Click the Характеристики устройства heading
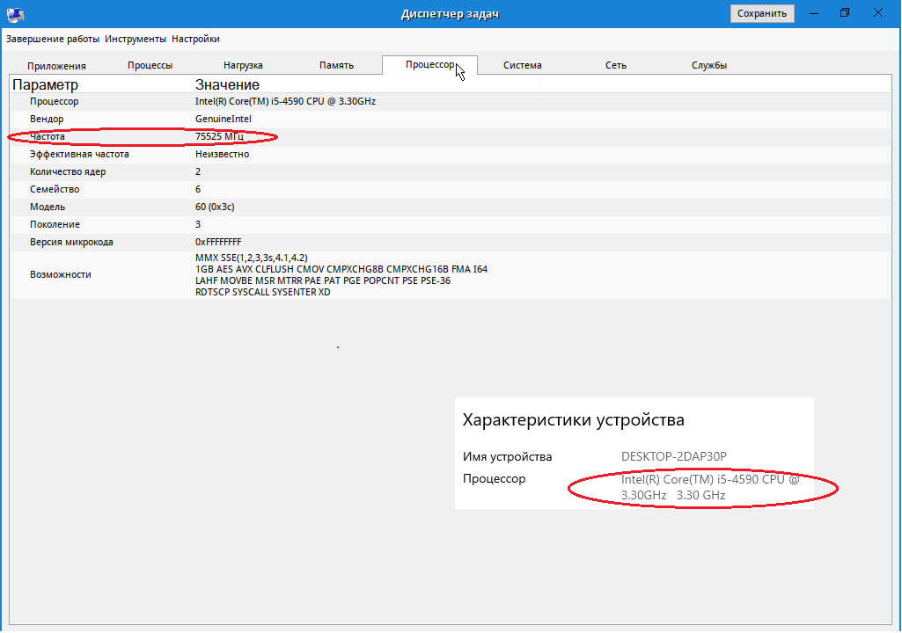Viewport: 902px width, 633px height. [x=574, y=419]
